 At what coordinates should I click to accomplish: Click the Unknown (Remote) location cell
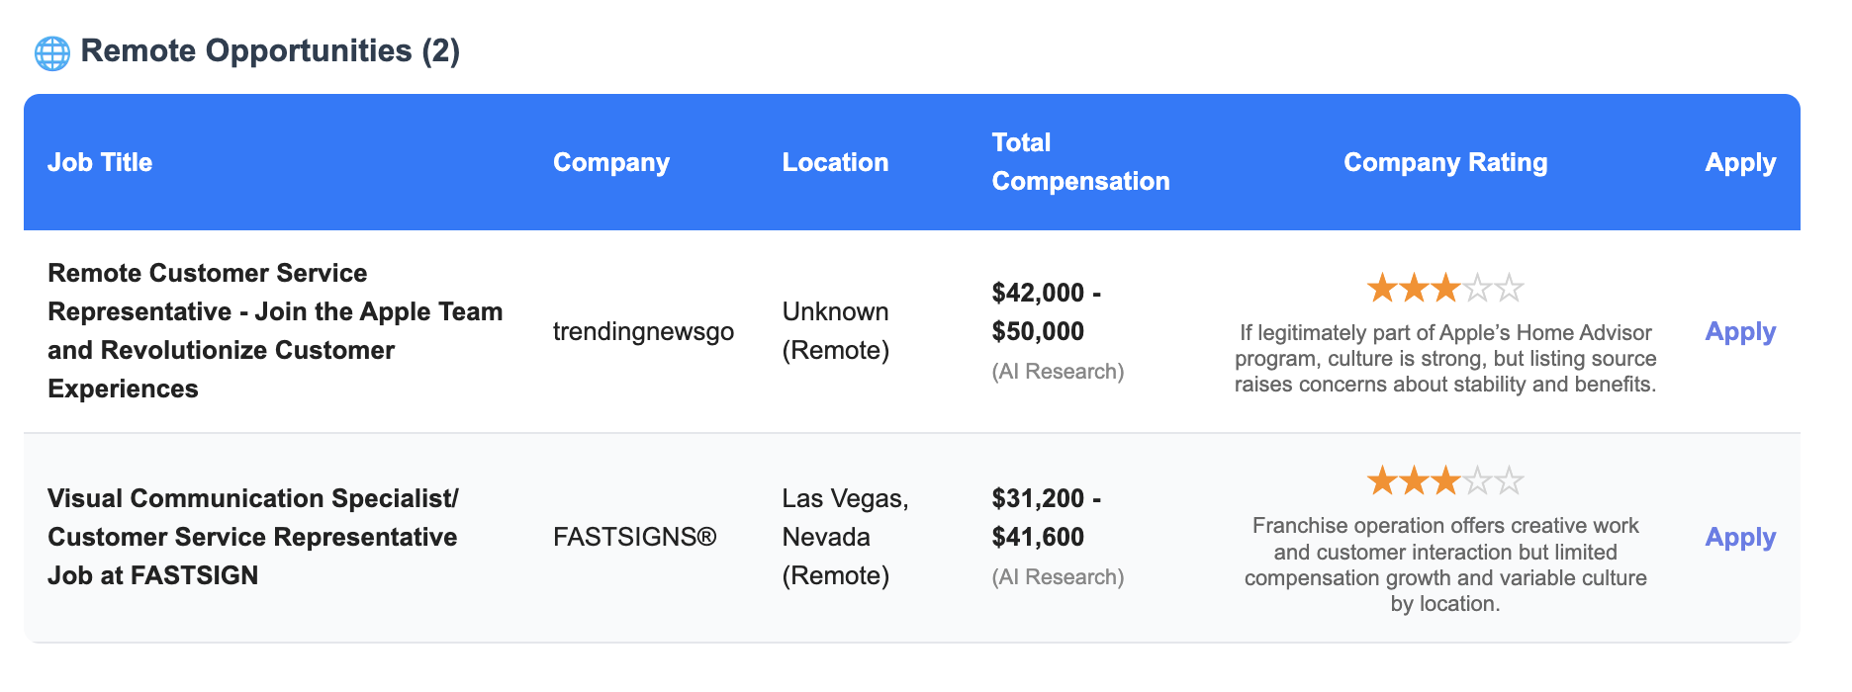835,330
